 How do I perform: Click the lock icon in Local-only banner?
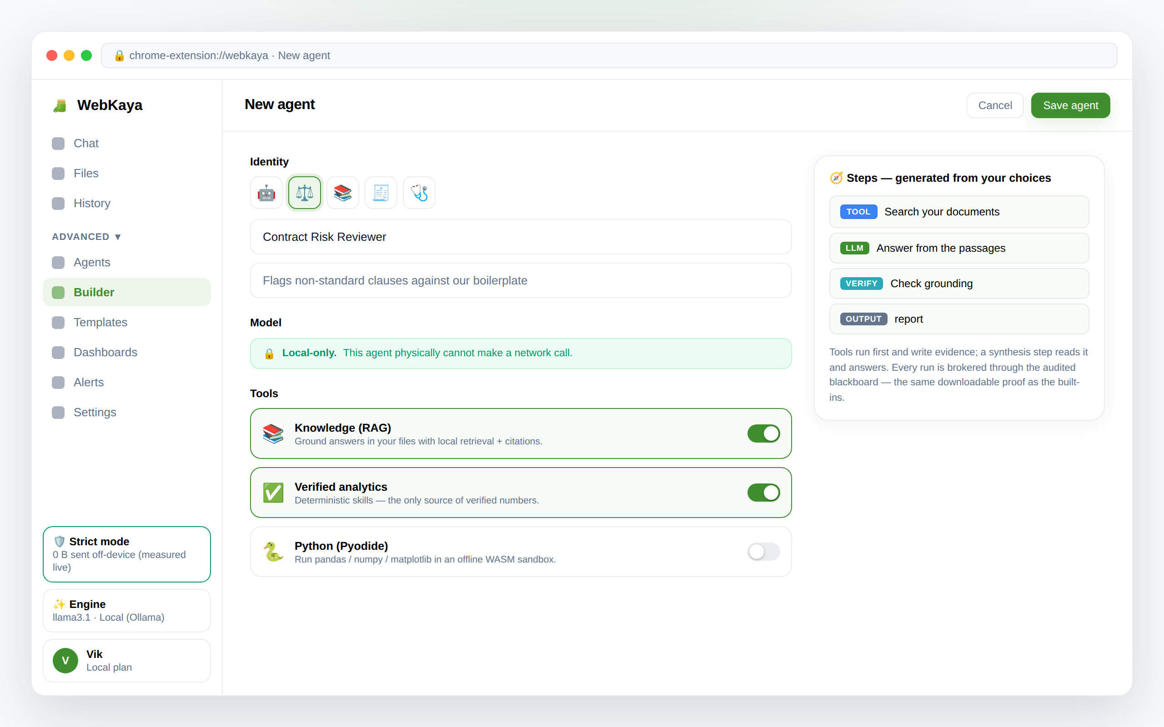(269, 354)
